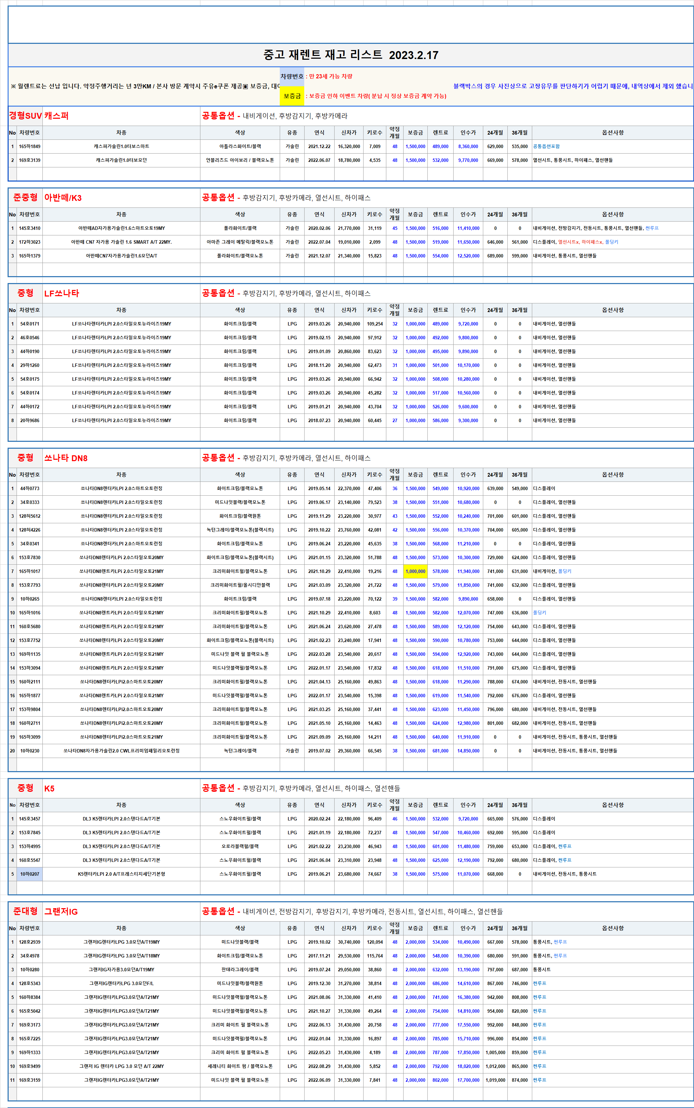Click vehicle number "10하0280"

pos(29,969)
